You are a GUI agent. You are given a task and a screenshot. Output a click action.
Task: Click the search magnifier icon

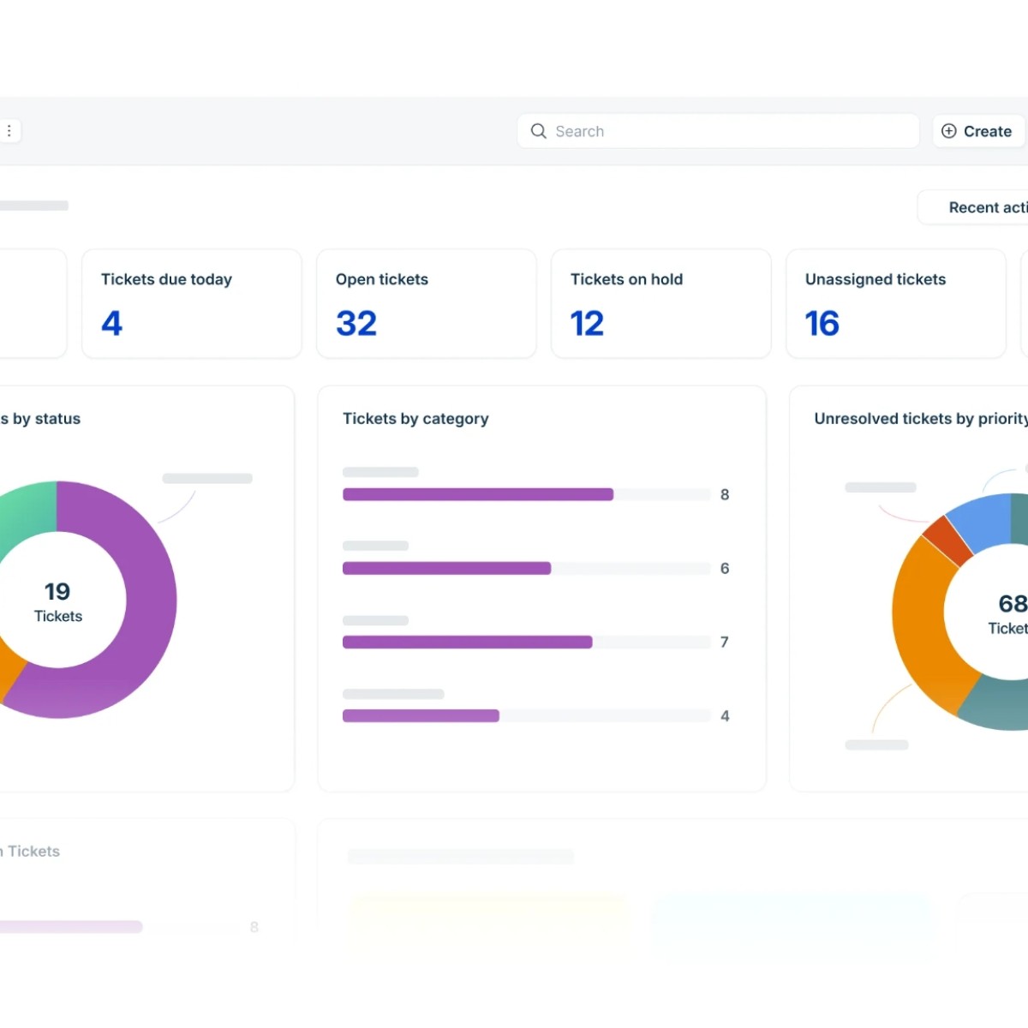(x=538, y=131)
